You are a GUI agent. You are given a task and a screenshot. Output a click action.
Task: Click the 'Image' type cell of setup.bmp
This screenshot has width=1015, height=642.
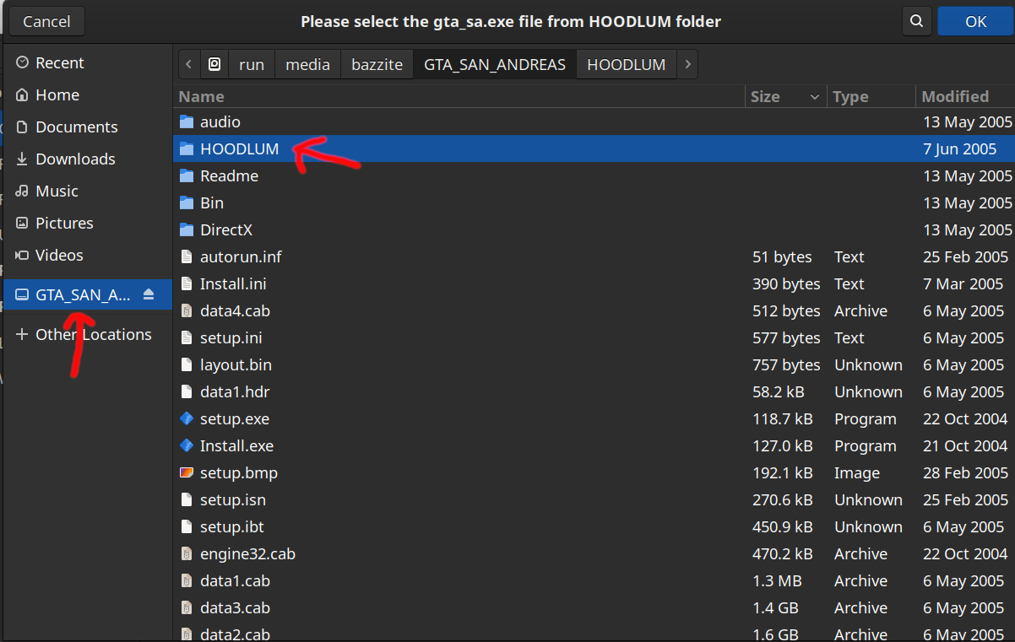[x=857, y=473]
